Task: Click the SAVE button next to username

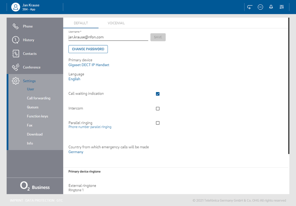Action: click(x=158, y=37)
